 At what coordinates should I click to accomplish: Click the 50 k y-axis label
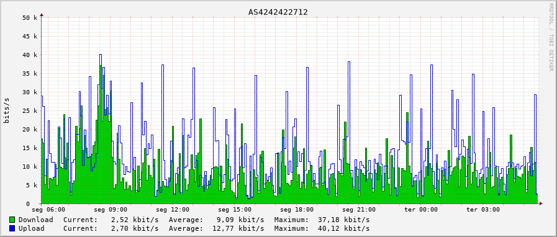tap(30, 17)
